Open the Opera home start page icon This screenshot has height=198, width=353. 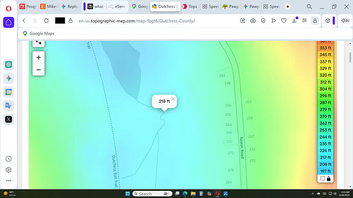pos(9,22)
